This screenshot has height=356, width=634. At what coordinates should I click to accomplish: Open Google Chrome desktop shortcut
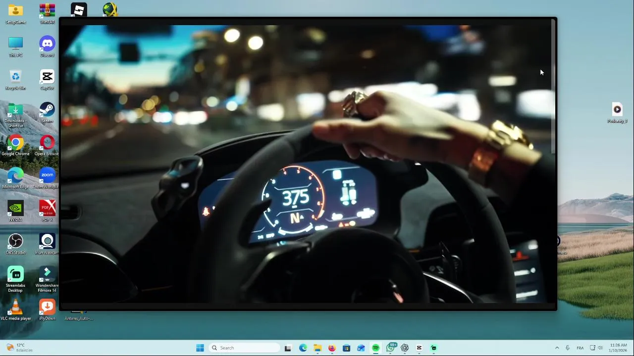[15, 145]
